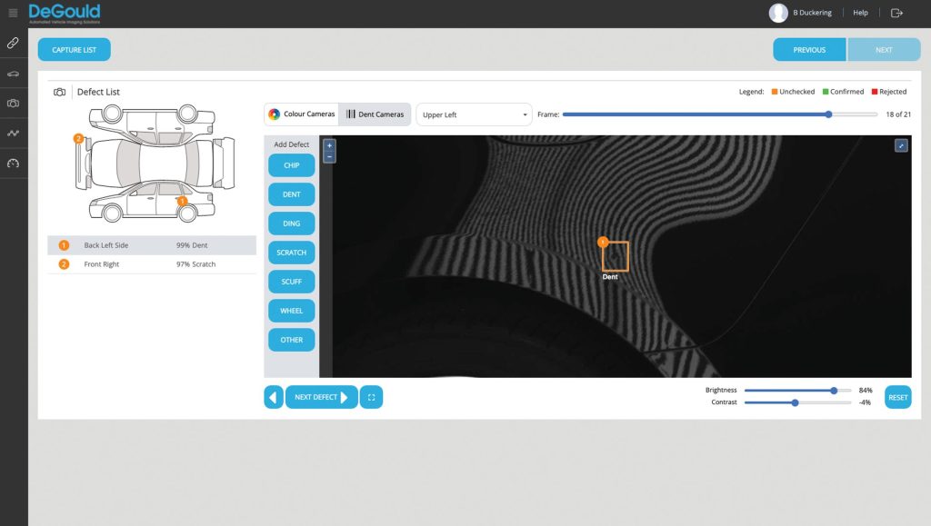The width and height of the screenshot is (931, 526).
Task: Expand image with the fullscreen arrow icon
Action: coord(900,144)
